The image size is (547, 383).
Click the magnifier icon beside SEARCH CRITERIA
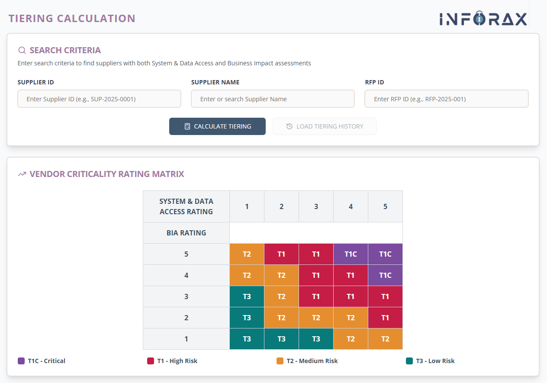point(22,50)
